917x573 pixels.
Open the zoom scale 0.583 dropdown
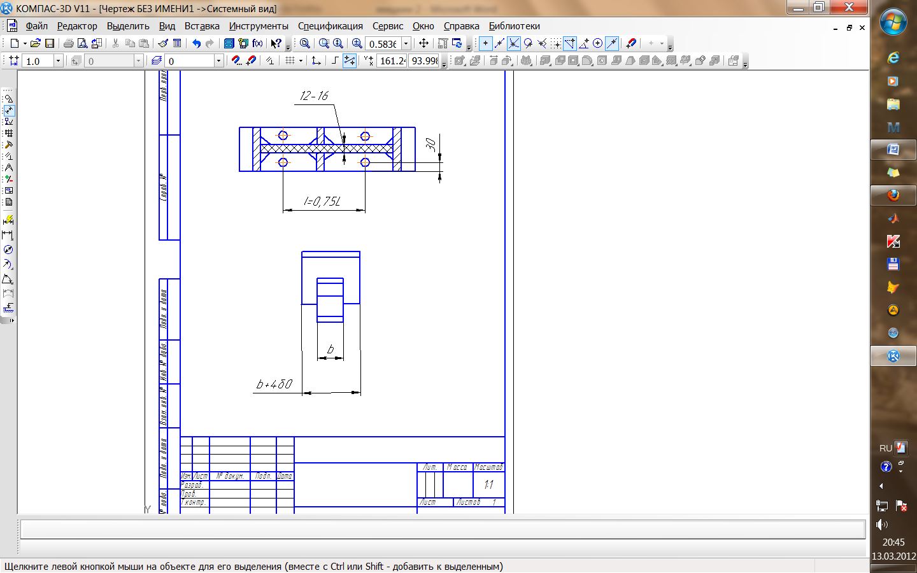coord(406,44)
